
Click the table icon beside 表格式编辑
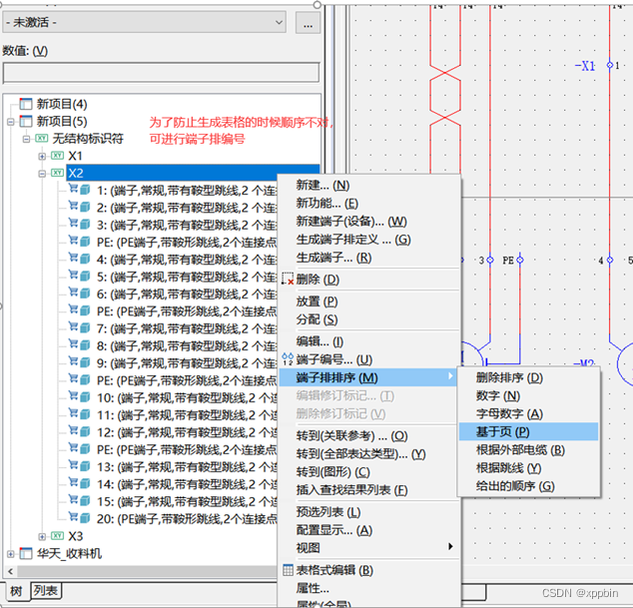pos(288,570)
